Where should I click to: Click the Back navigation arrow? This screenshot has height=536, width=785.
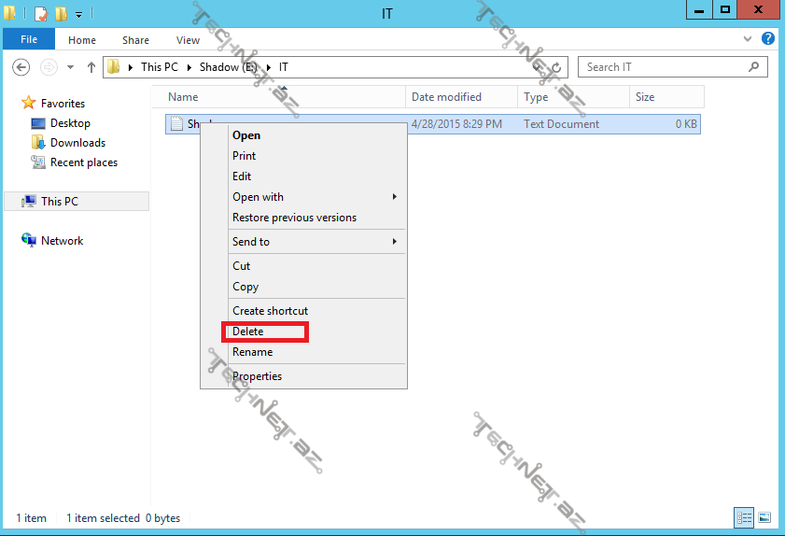tap(21, 67)
